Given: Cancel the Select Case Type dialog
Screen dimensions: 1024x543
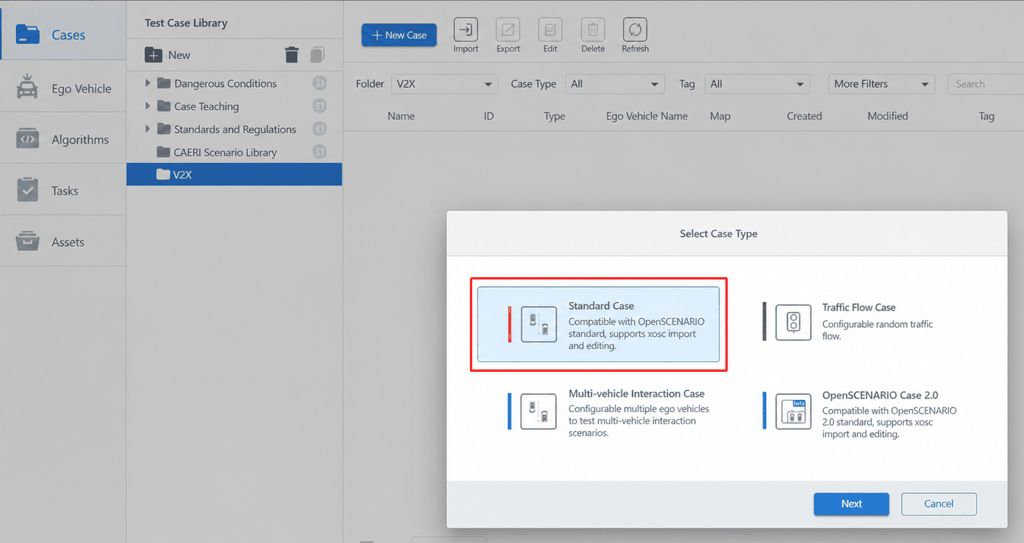Looking at the screenshot, I should coord(938,504).
